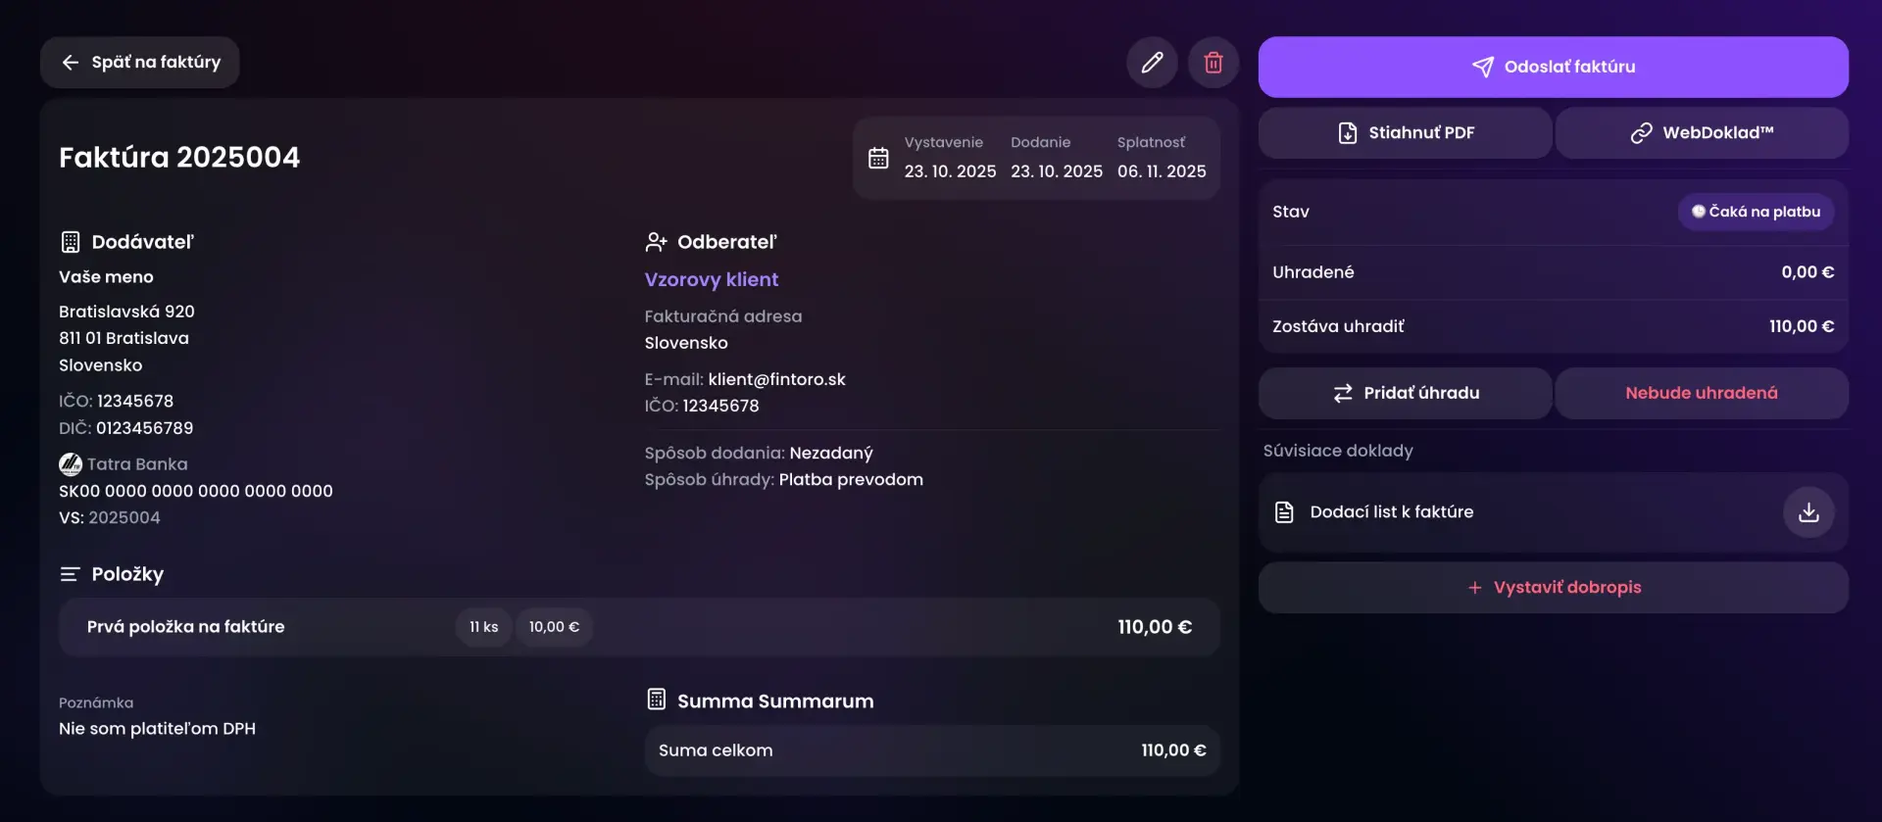
Task: Click the calendar icon beside invoice dates
Action: (878, 158)
